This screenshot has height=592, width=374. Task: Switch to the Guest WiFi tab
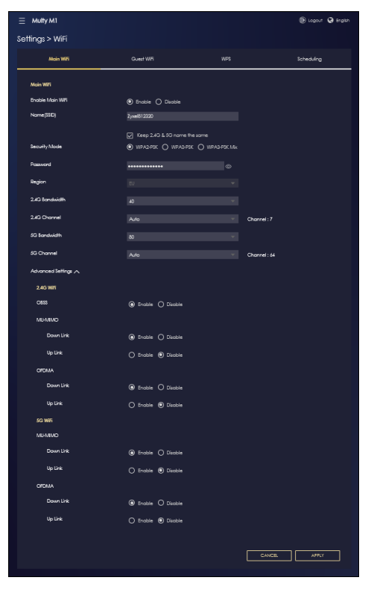tap(142, 59)
